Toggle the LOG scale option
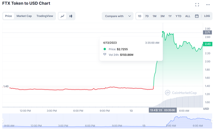Image resolution: width=214 pixels, height=131 pixels. [x=207, y=16]
